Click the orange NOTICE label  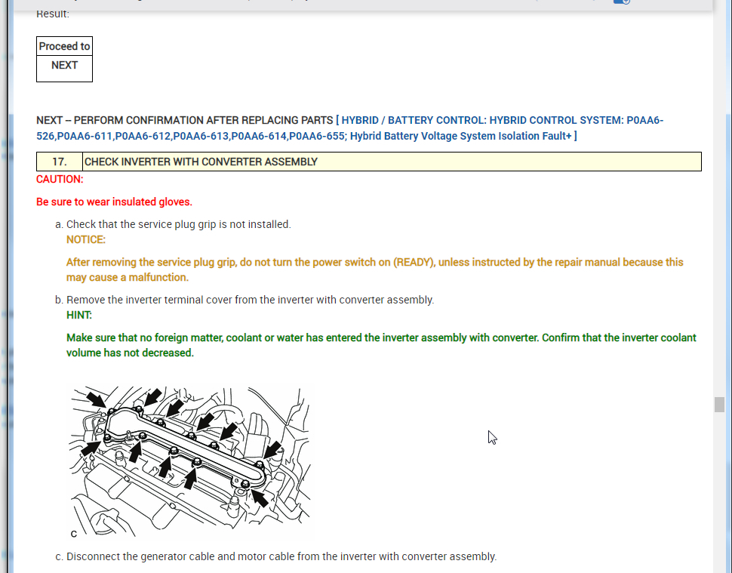86,239
